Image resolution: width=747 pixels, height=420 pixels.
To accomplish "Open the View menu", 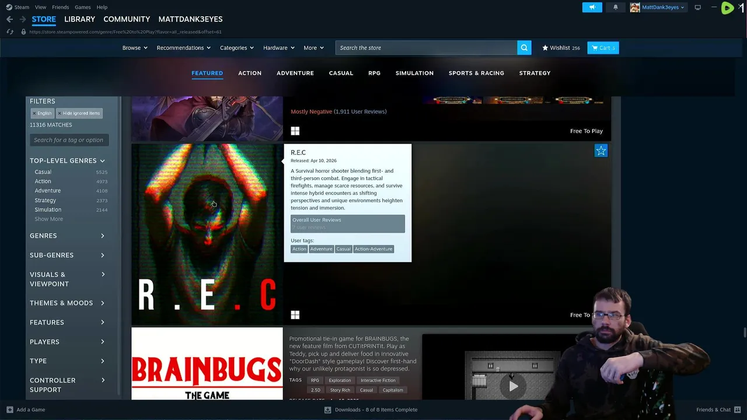I will [40, 7].
